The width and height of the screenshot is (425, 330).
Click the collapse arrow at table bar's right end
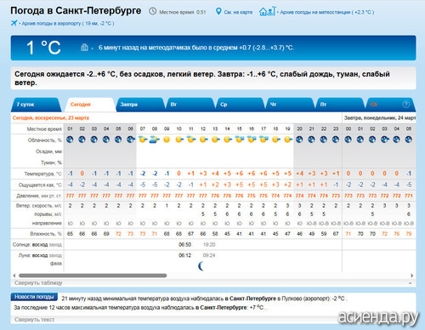click(410, 283)
